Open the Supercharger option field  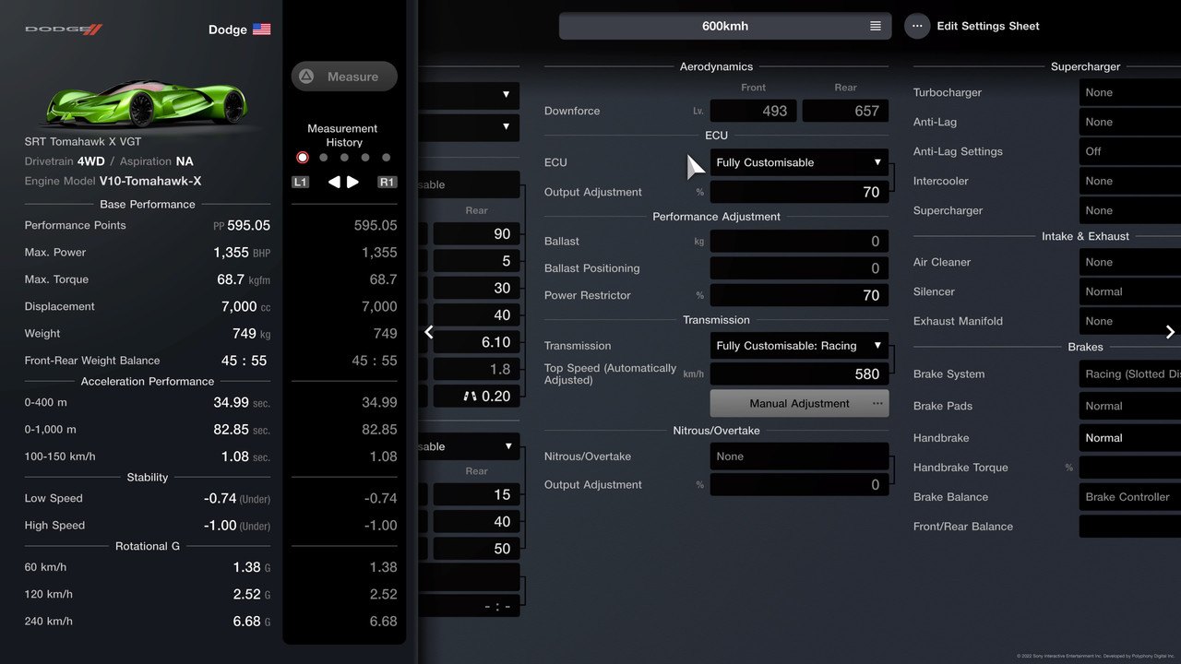coord(1130,210)
